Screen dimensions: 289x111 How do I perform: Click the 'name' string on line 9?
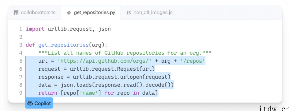coord(88,93)
